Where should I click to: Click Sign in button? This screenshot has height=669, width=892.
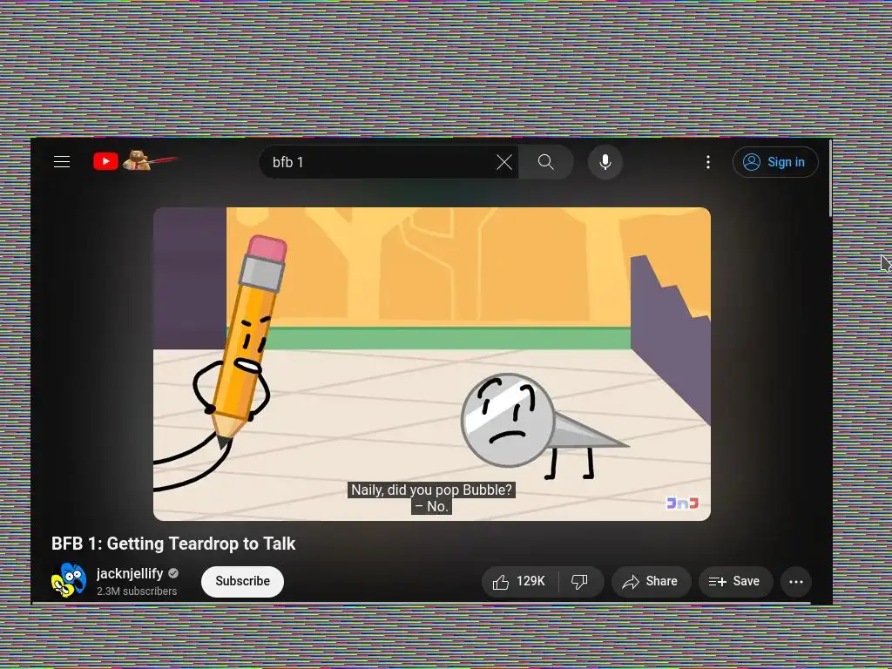tap(774, 162)
